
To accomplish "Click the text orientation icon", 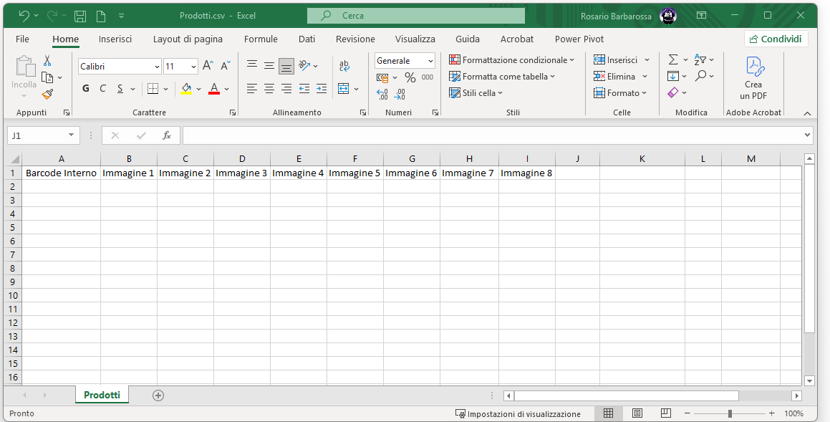I will pos(304,65).
